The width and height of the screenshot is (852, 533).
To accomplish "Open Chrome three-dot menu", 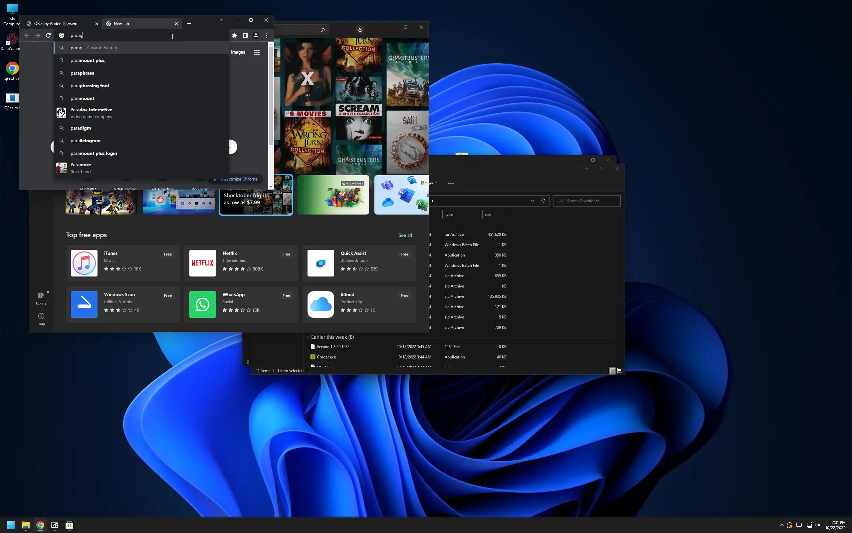I will (267, 35).
